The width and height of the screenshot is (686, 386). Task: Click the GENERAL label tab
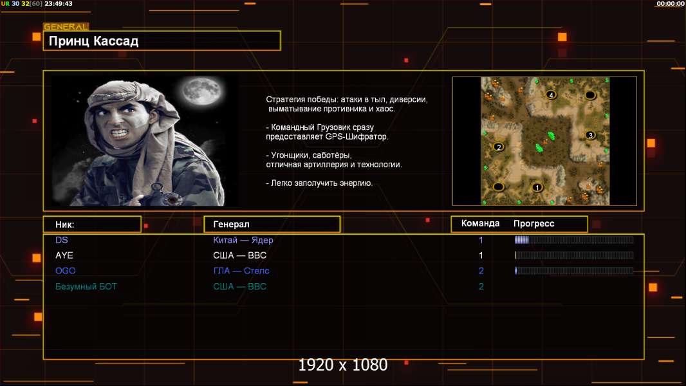coord(66,26)
